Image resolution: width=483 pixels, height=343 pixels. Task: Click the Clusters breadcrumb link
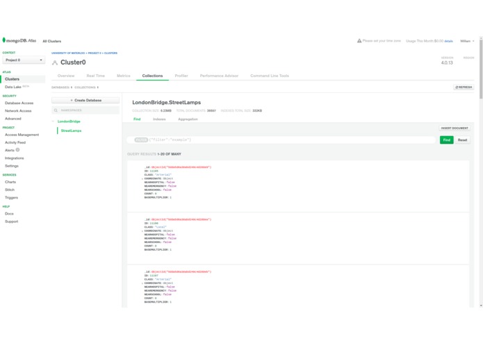[x=110, y=53]
